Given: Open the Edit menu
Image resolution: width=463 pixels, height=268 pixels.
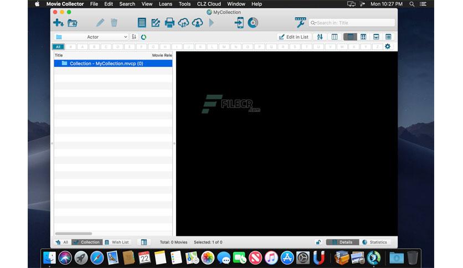Looking at the screenshot, I should [x=109, y=4].
